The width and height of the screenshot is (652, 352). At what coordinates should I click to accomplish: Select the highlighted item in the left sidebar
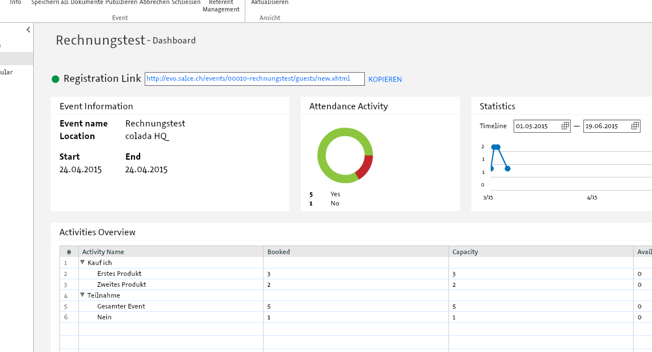17,58
